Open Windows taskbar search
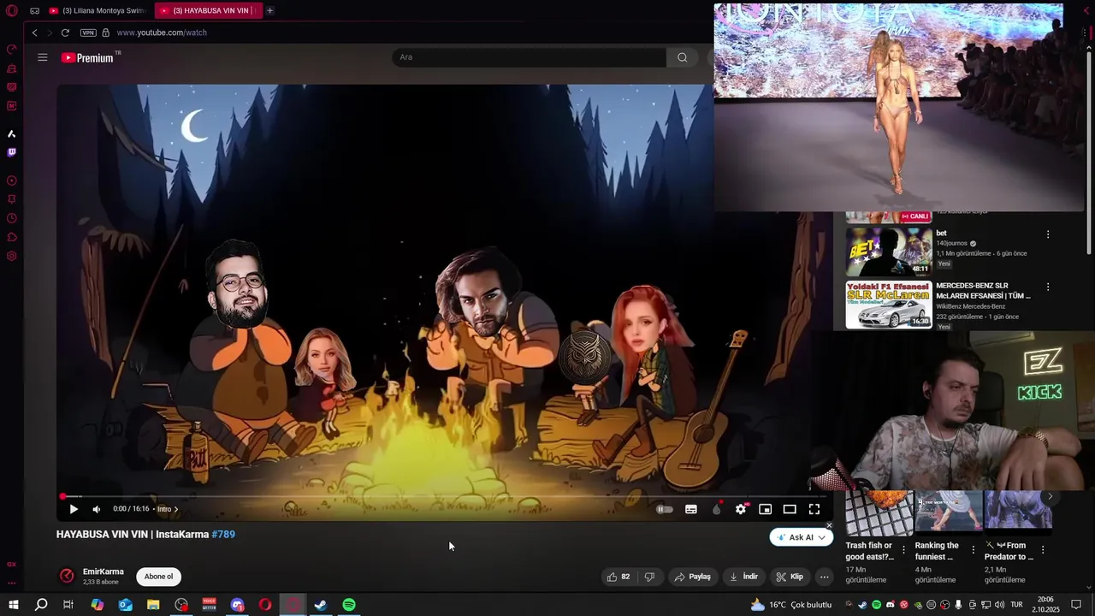 (41, 605)
